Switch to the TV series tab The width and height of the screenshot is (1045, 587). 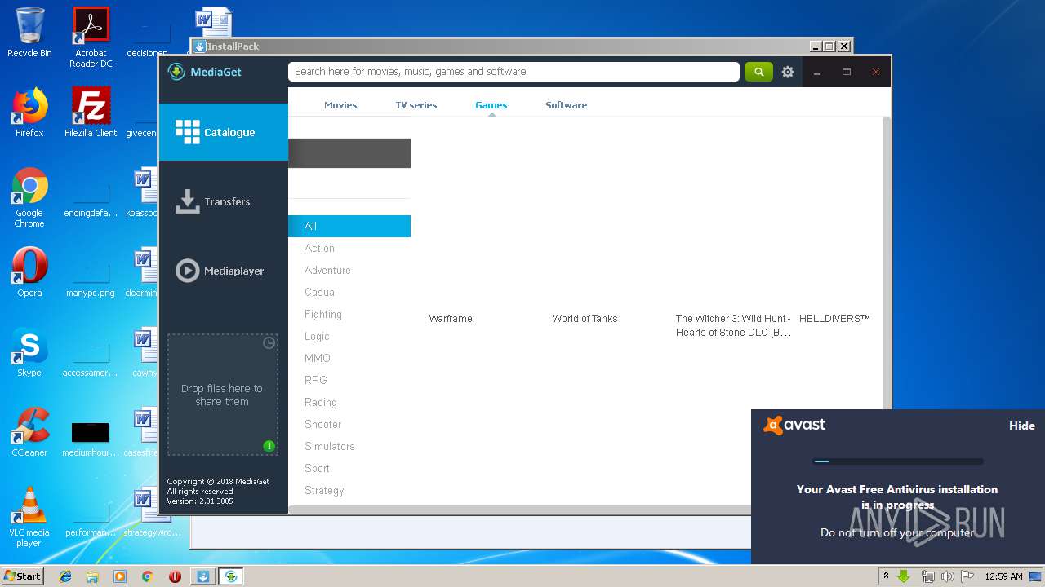[416, 105]
